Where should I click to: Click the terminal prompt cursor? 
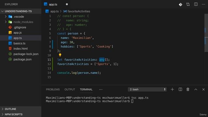pos(132,101)
